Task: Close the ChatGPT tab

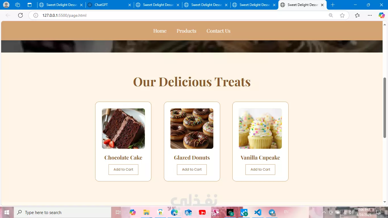Action: click(130, 5)
